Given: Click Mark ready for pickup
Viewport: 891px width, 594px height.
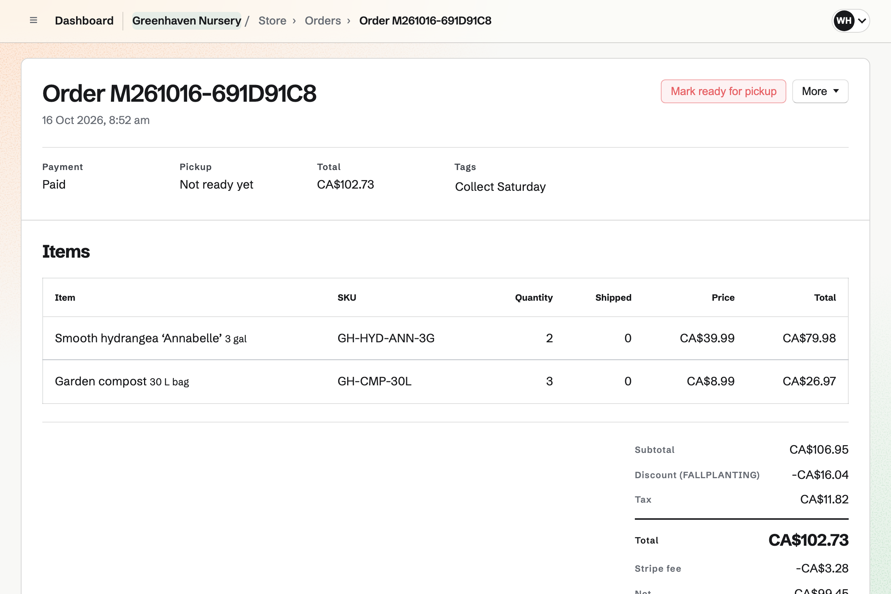Looking at the screenshot, I should point(723,91).
